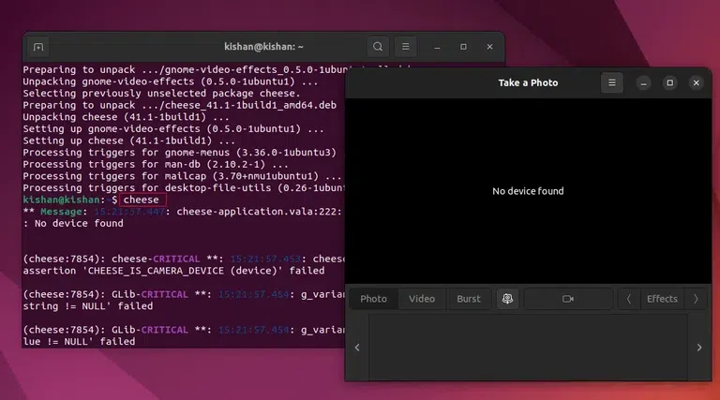Click the switch camera icon button
This screenshot has width=720, height=400.
507,299
